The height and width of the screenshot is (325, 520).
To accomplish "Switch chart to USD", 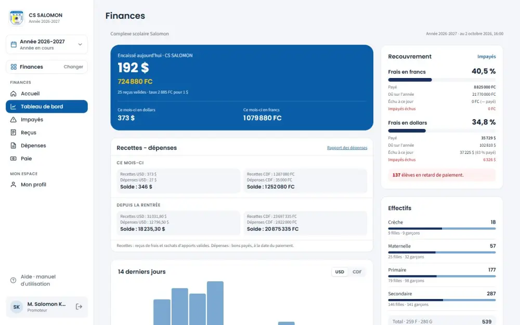I will pyautogui.click(x=340, y=272).
